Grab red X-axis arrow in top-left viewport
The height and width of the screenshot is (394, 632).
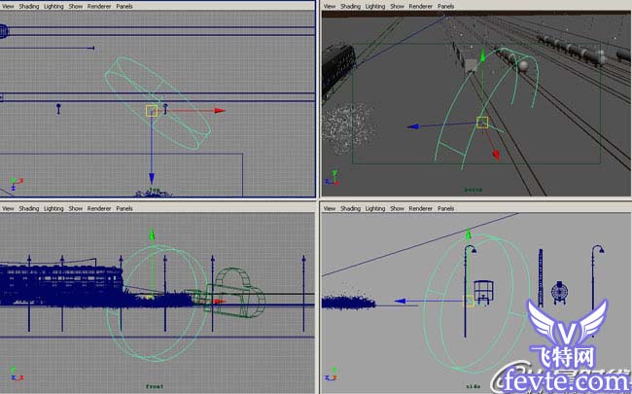pos(220,111)
